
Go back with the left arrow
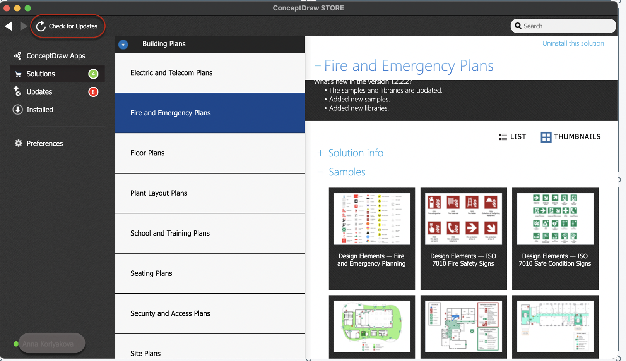[9, 26]
